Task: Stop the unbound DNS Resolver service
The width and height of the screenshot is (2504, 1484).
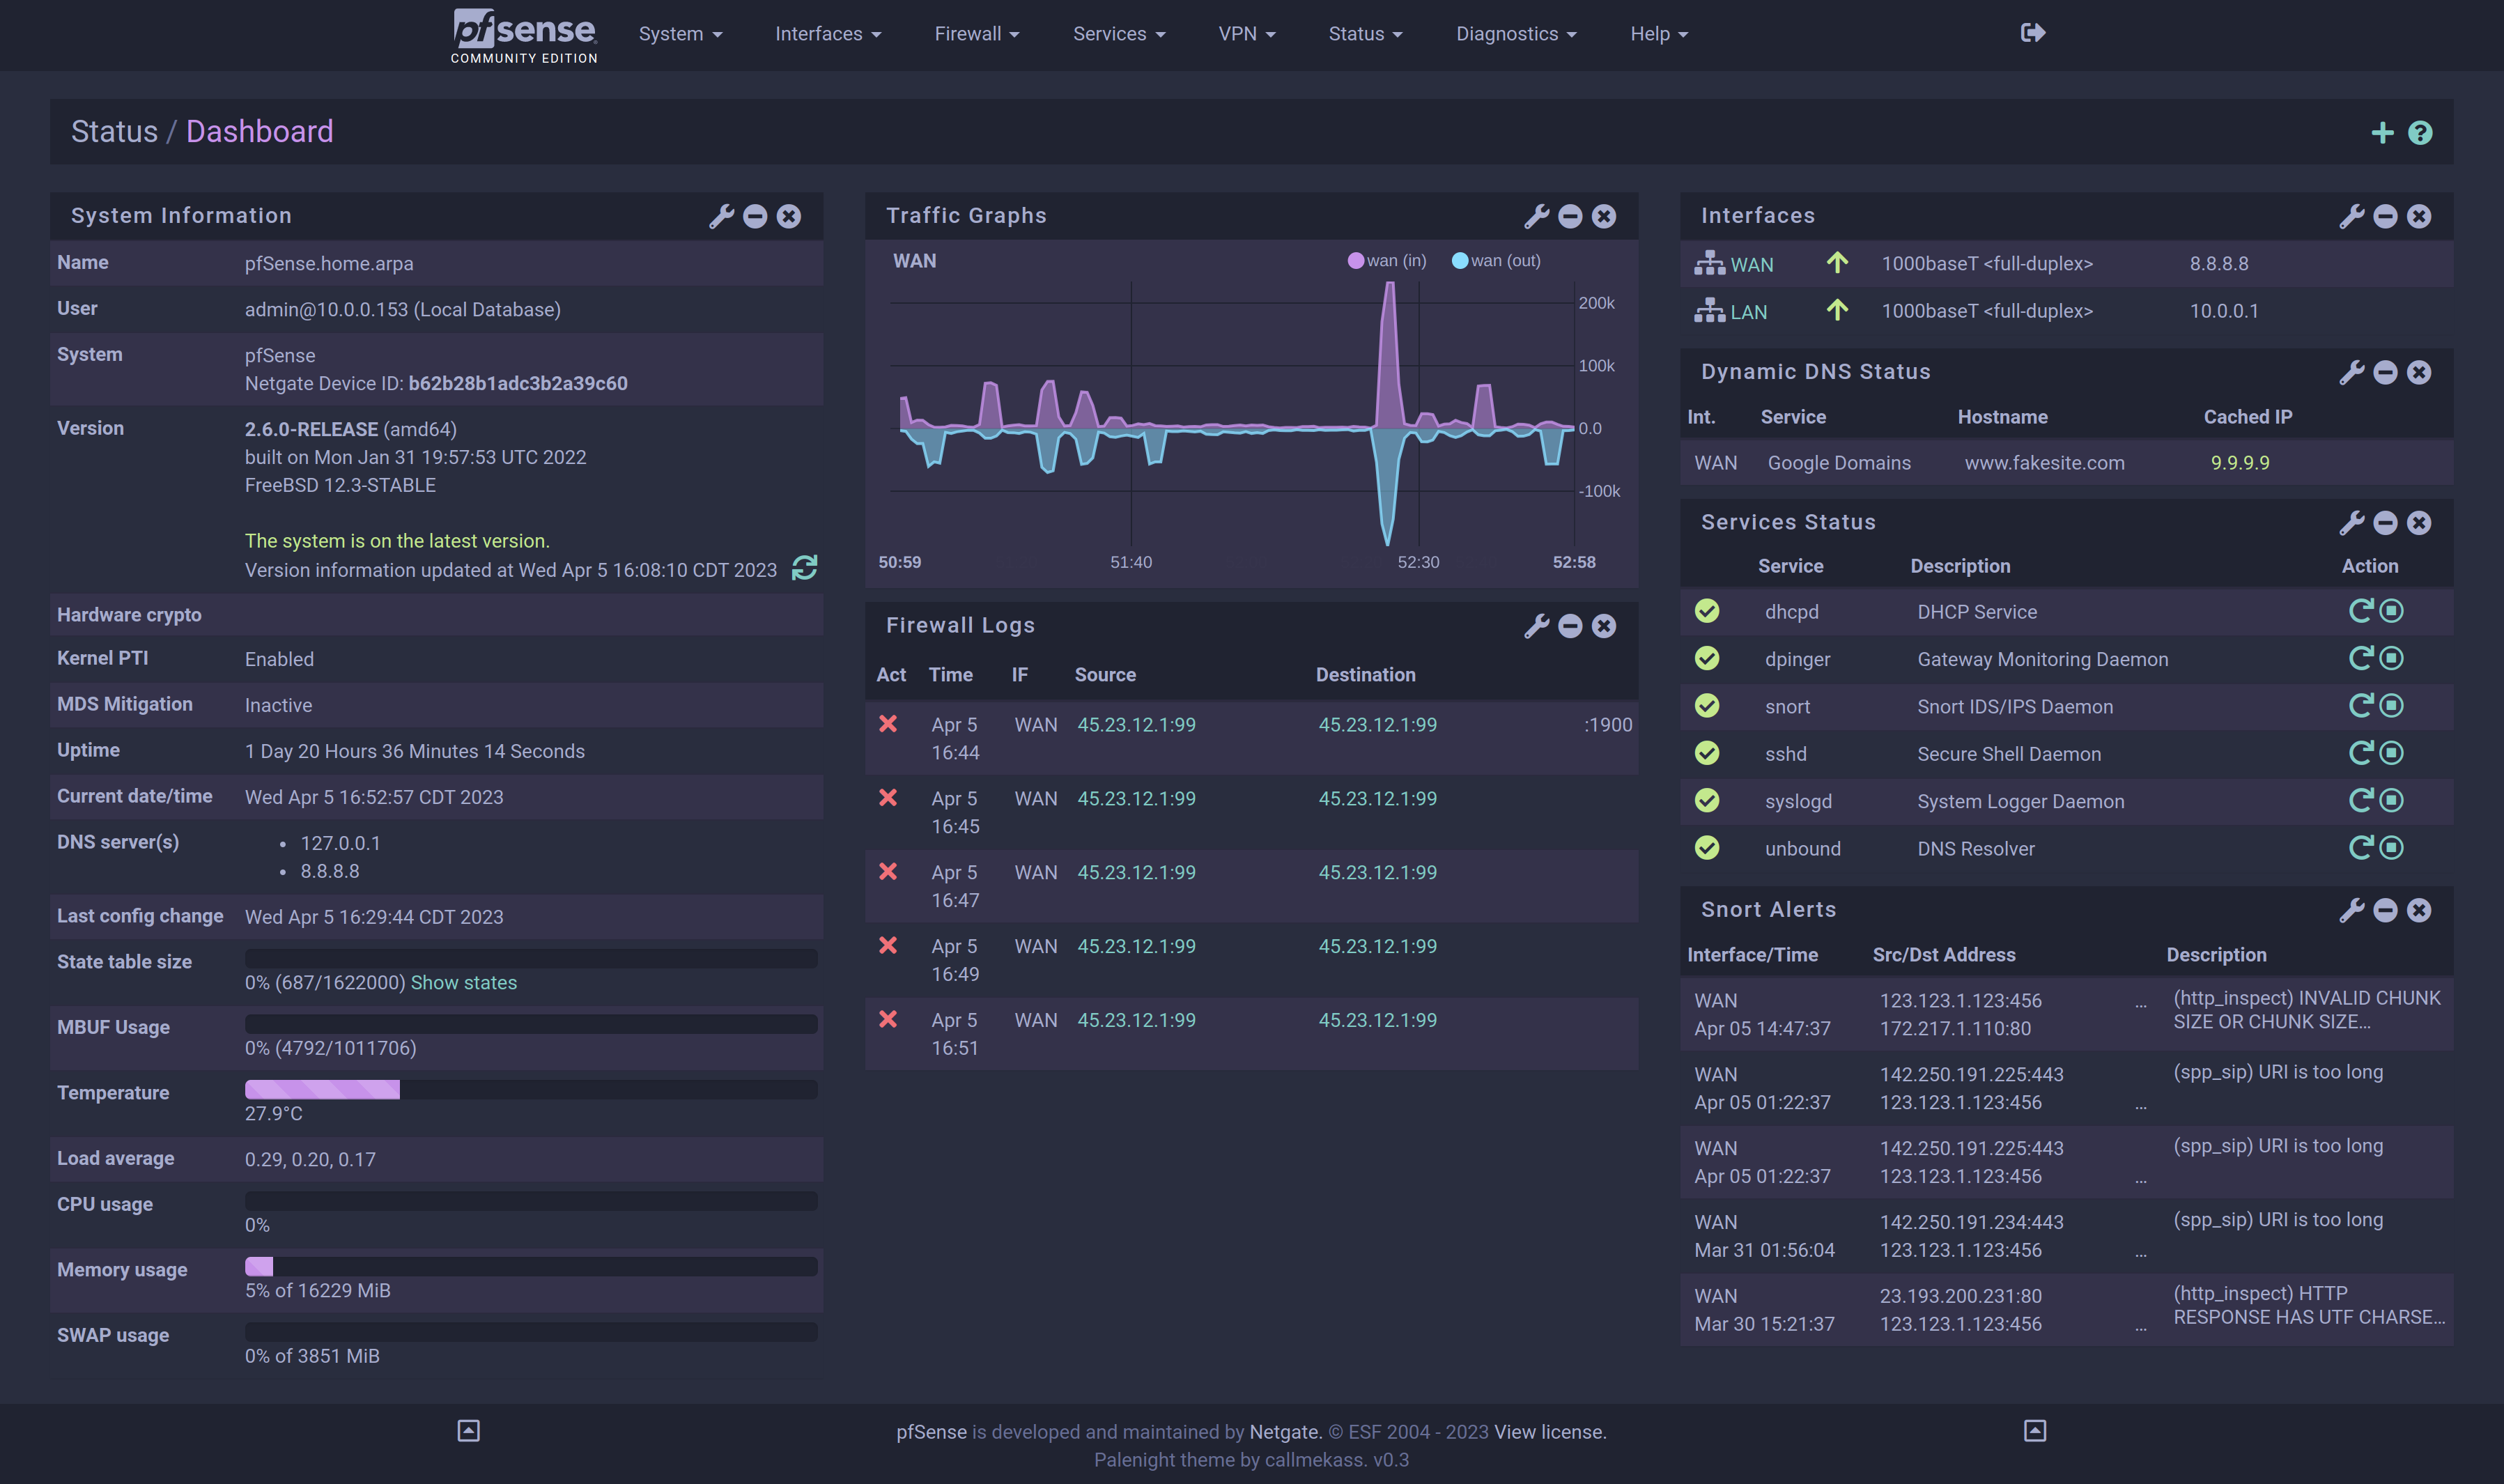Action: coord(2392,848)
